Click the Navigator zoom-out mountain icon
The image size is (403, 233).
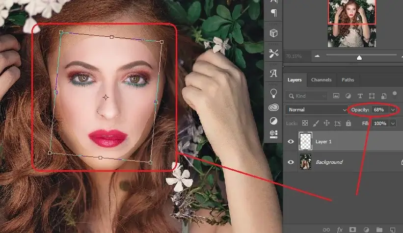(317, 56)
